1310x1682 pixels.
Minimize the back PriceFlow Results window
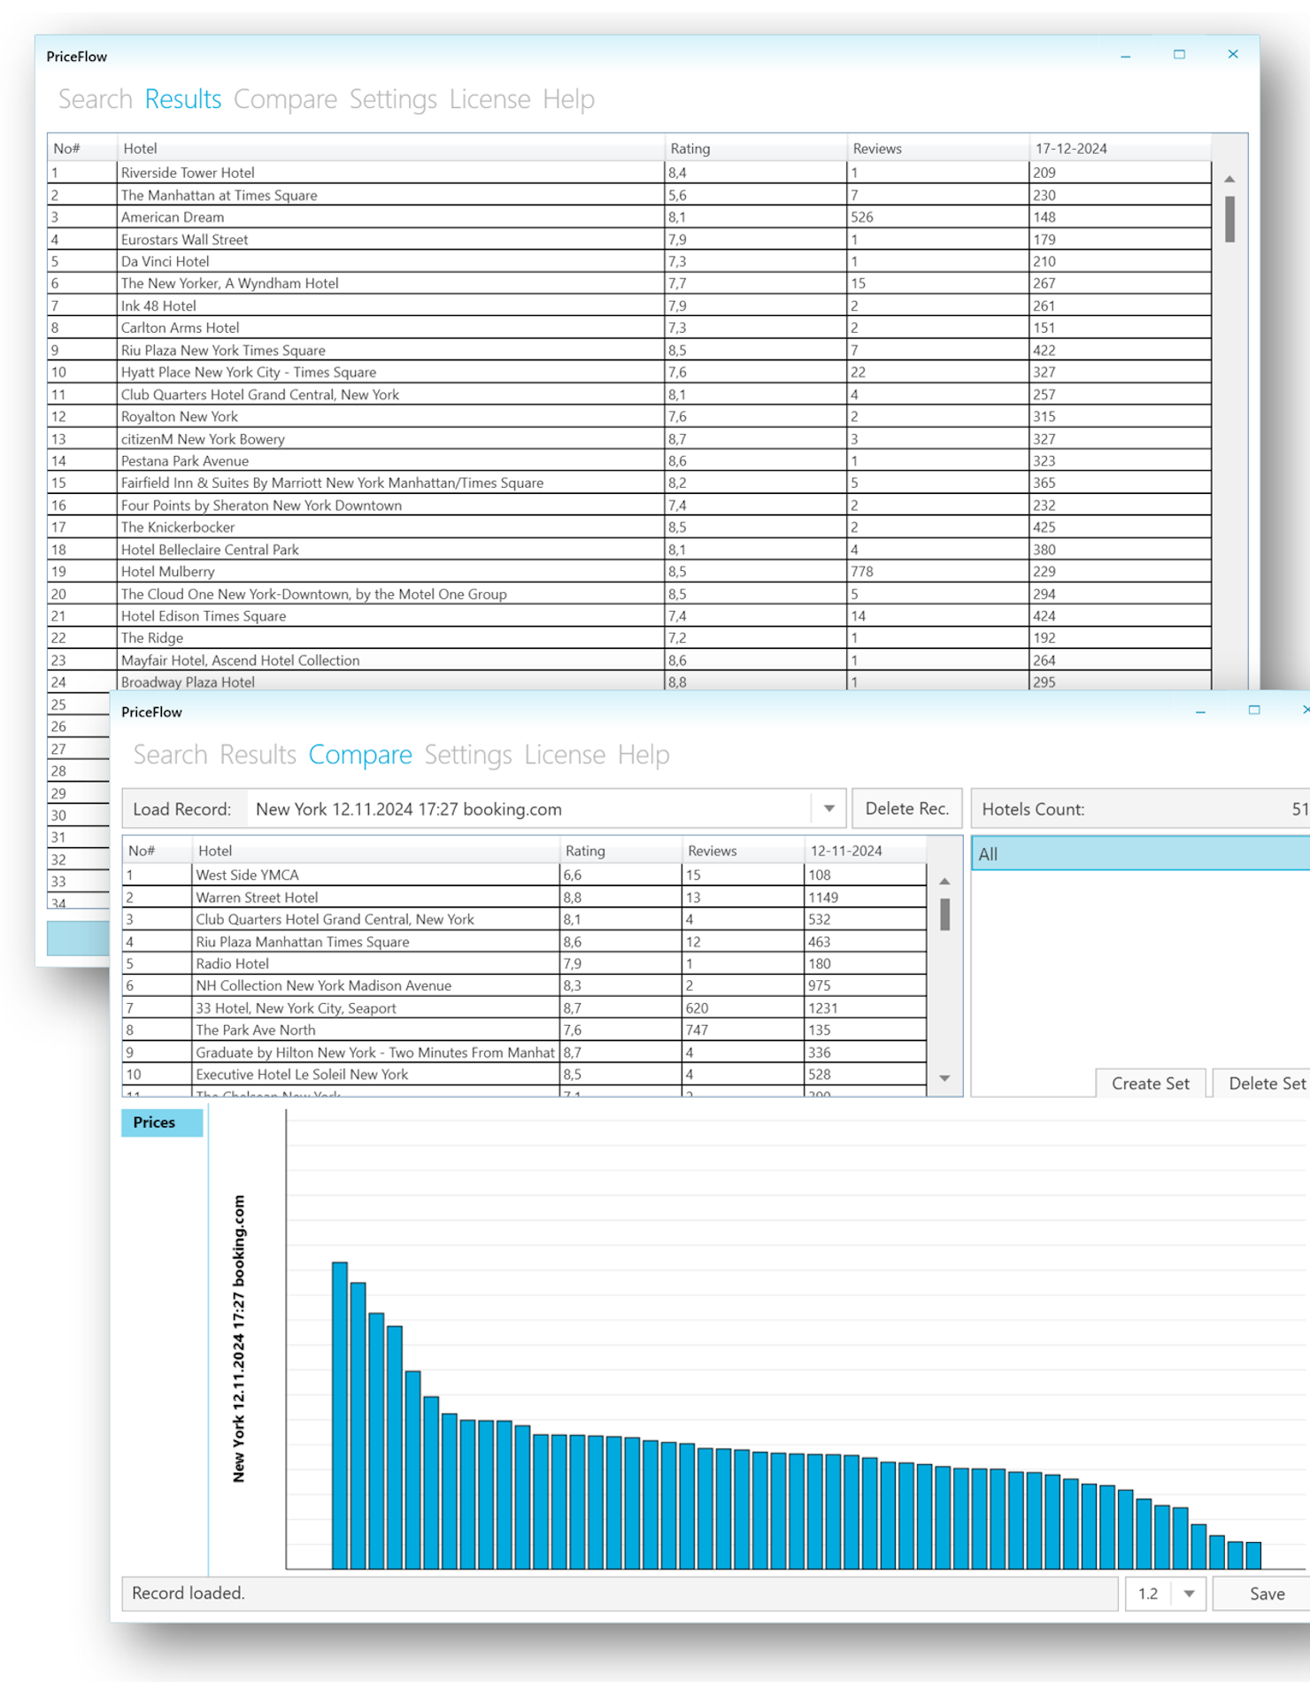point(1126,55)
